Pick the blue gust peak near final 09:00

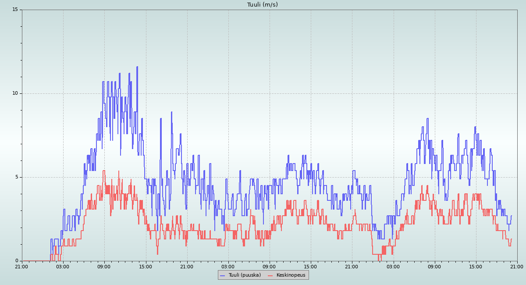[427, 119]
